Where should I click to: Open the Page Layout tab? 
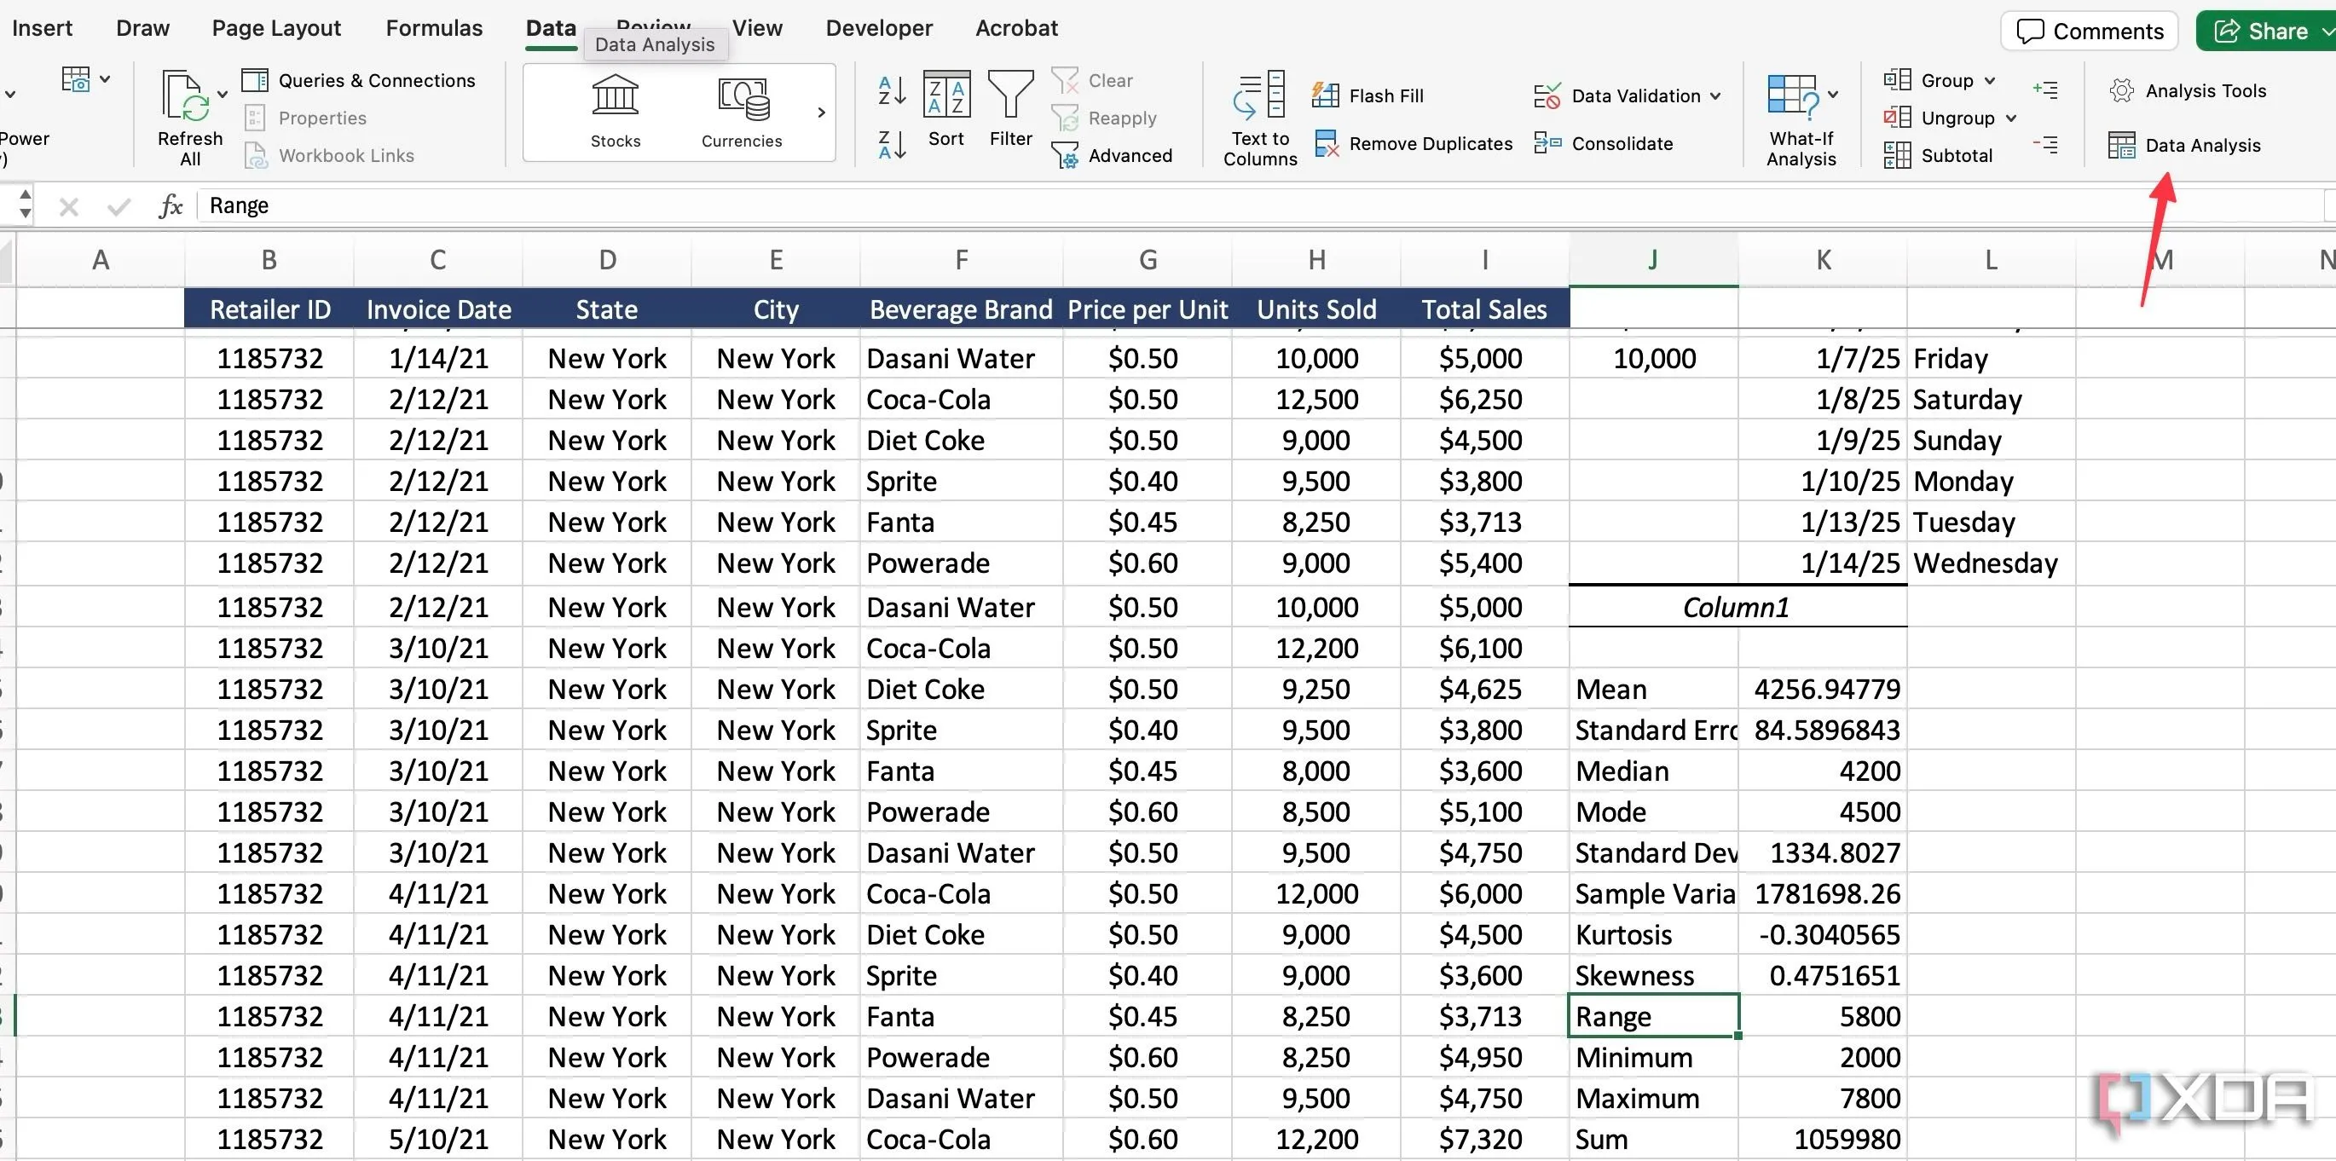pos(275,28)
